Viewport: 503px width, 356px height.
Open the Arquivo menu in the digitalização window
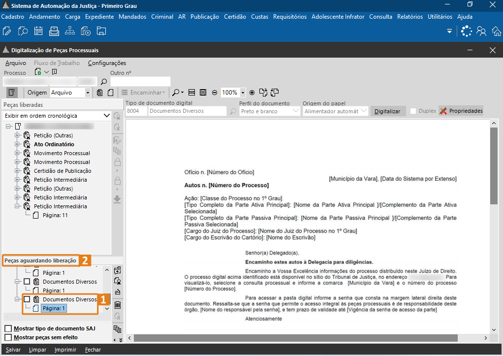[x=16, y=63]
